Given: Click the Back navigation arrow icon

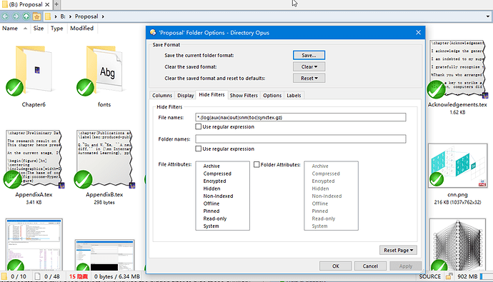Looking at the screenshot, I should [x=5, y=16].
